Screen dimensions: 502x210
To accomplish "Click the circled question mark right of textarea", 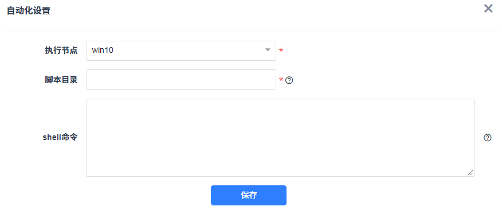I will pyautogui.click(x=487, y=138).
